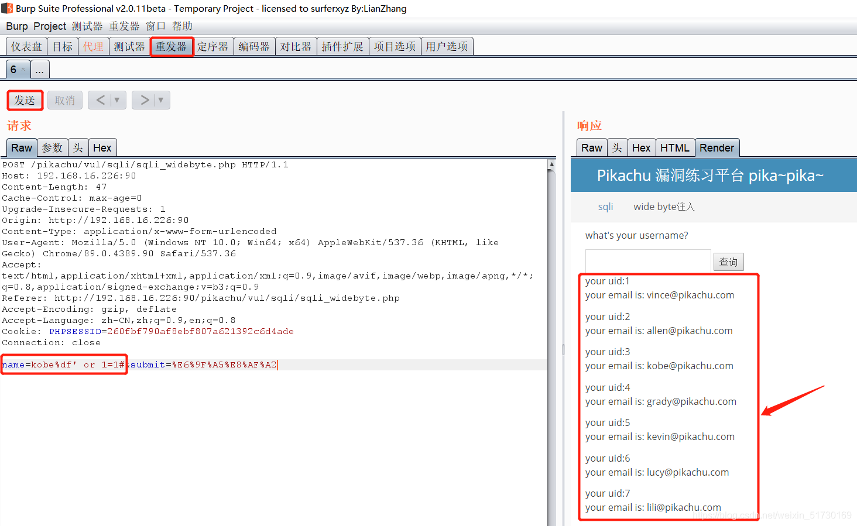Screen dimensions: 857x526
Task: Click the kobe@pikachu.com email result
Action: 690,366
